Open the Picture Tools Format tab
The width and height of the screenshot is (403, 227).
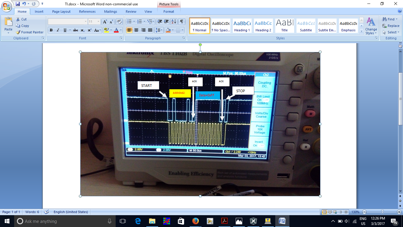[169, 12]
